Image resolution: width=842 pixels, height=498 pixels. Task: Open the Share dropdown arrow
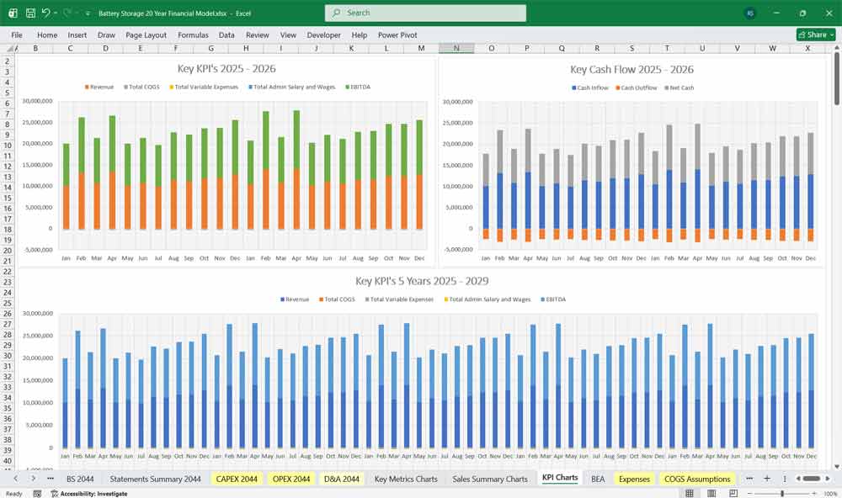(830, 34)
